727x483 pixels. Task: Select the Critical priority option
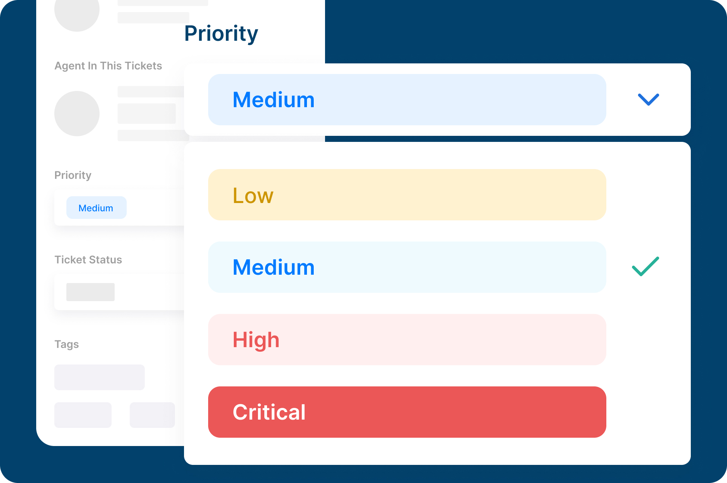(x=406, y=412)
